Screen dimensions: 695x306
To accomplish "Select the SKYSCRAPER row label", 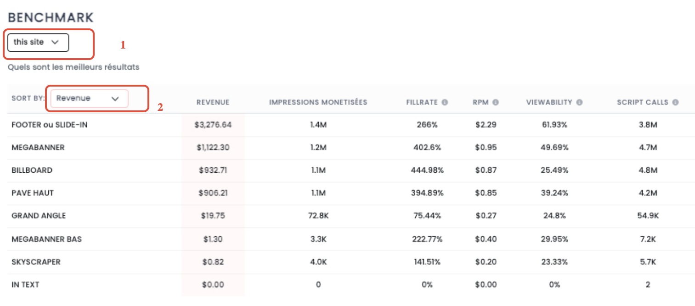I will pyautogui.click(x=36, y=262).
